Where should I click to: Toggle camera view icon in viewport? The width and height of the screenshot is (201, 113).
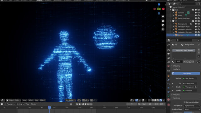[x=163, y=25]
